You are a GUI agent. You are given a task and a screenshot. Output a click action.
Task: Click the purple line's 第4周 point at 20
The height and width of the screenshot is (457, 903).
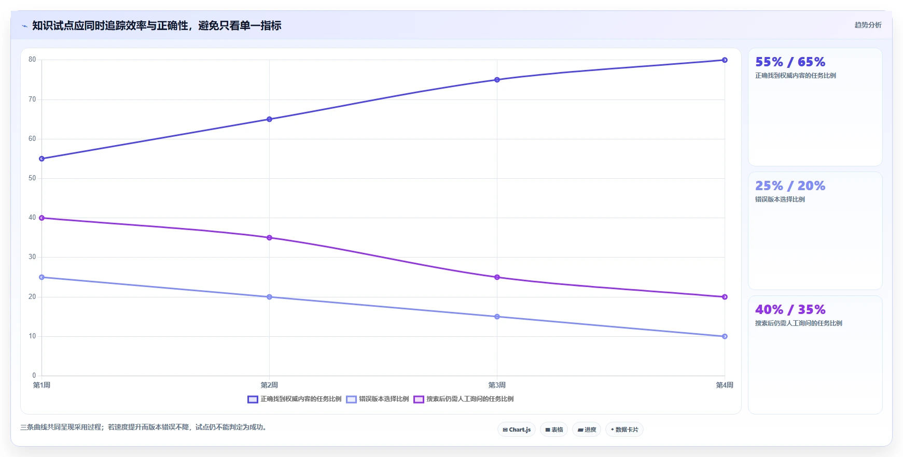pos(725,297)
